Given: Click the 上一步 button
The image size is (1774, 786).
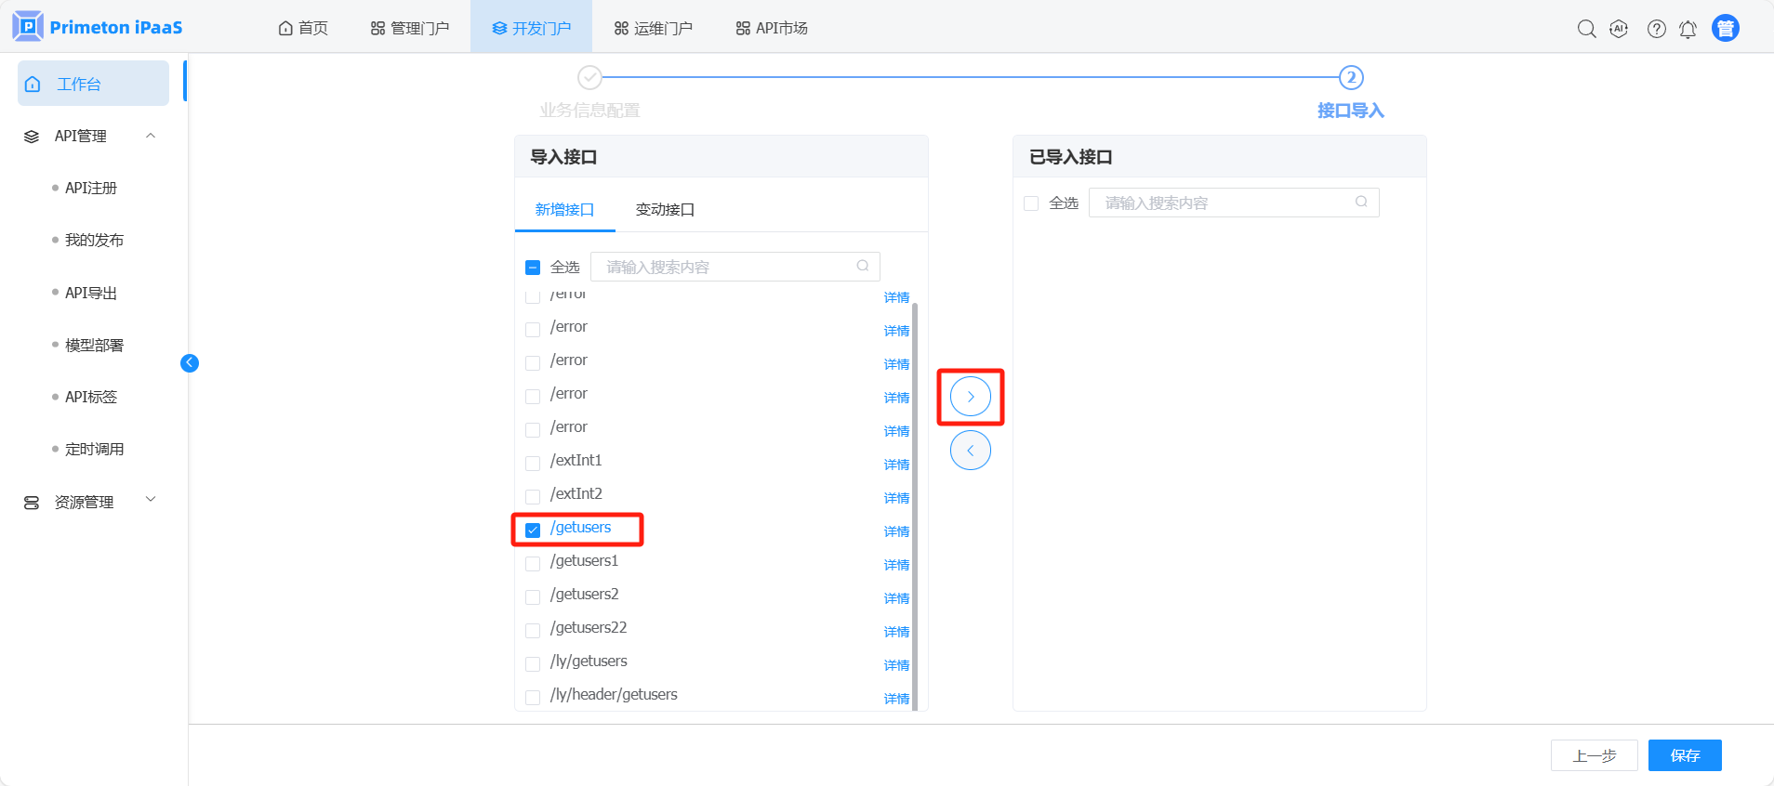Looking at the screenshot, I should tap(1594, 755).
